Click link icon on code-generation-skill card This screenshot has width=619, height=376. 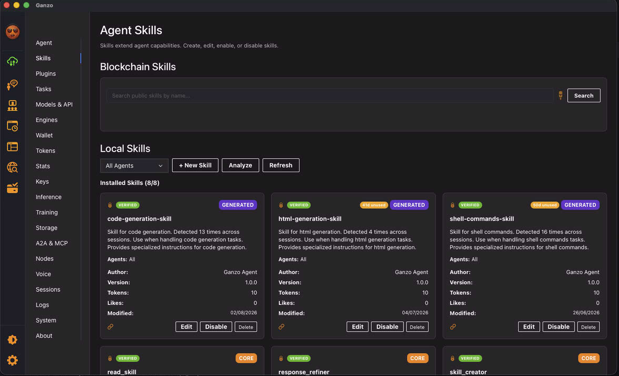pyautogui.click(x=111, y=326)
